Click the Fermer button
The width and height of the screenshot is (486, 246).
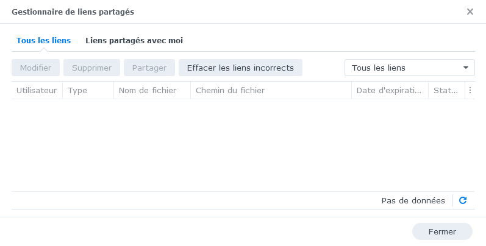442,232
